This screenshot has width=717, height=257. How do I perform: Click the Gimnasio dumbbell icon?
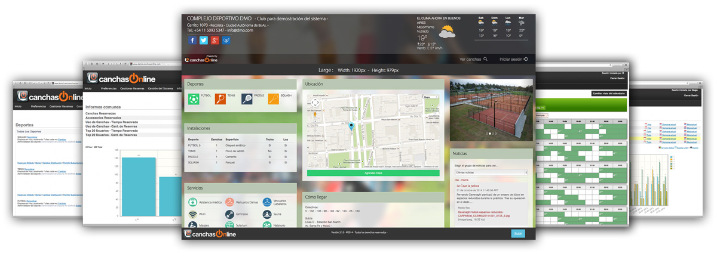click(x=229, y=214)
